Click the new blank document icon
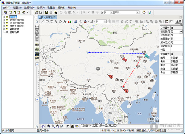The height and width of the screenshot is (134, 185). pyautogui.click(x=40, y=12)
